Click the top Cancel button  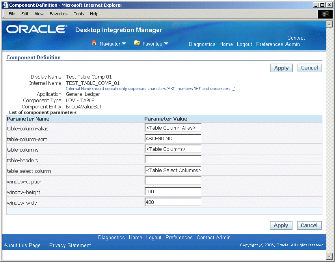(309, 68)
